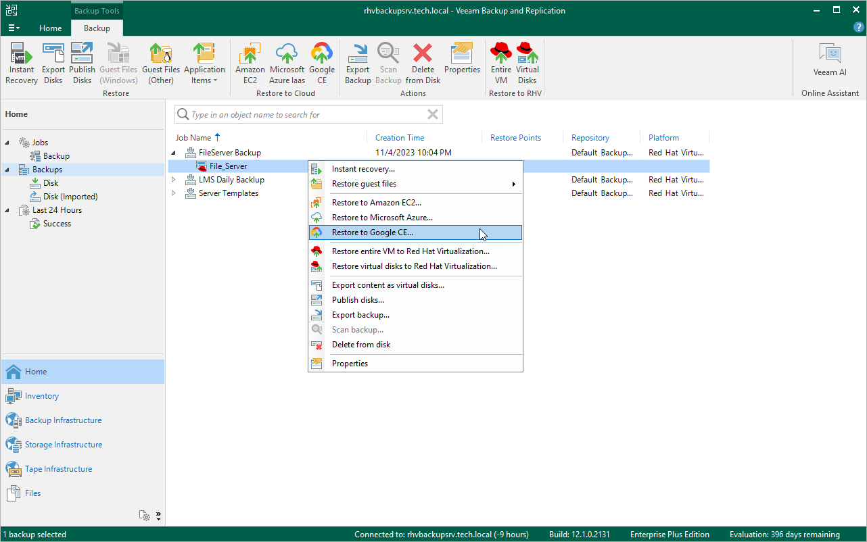The height and width of the screenshot is (542, 867).
Task: Open the Storage Infrastructure view
Action: [x=83, y=445]
